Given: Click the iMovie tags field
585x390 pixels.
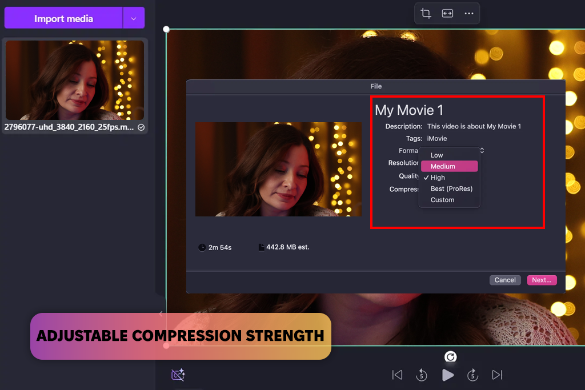Looking at the screenshot, I should click(x=437, y=139).
